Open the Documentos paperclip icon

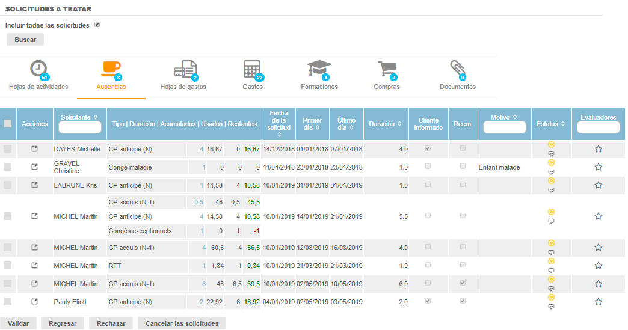tap(457, 69)
